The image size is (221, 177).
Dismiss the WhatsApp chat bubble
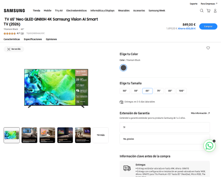pos(214,141)
